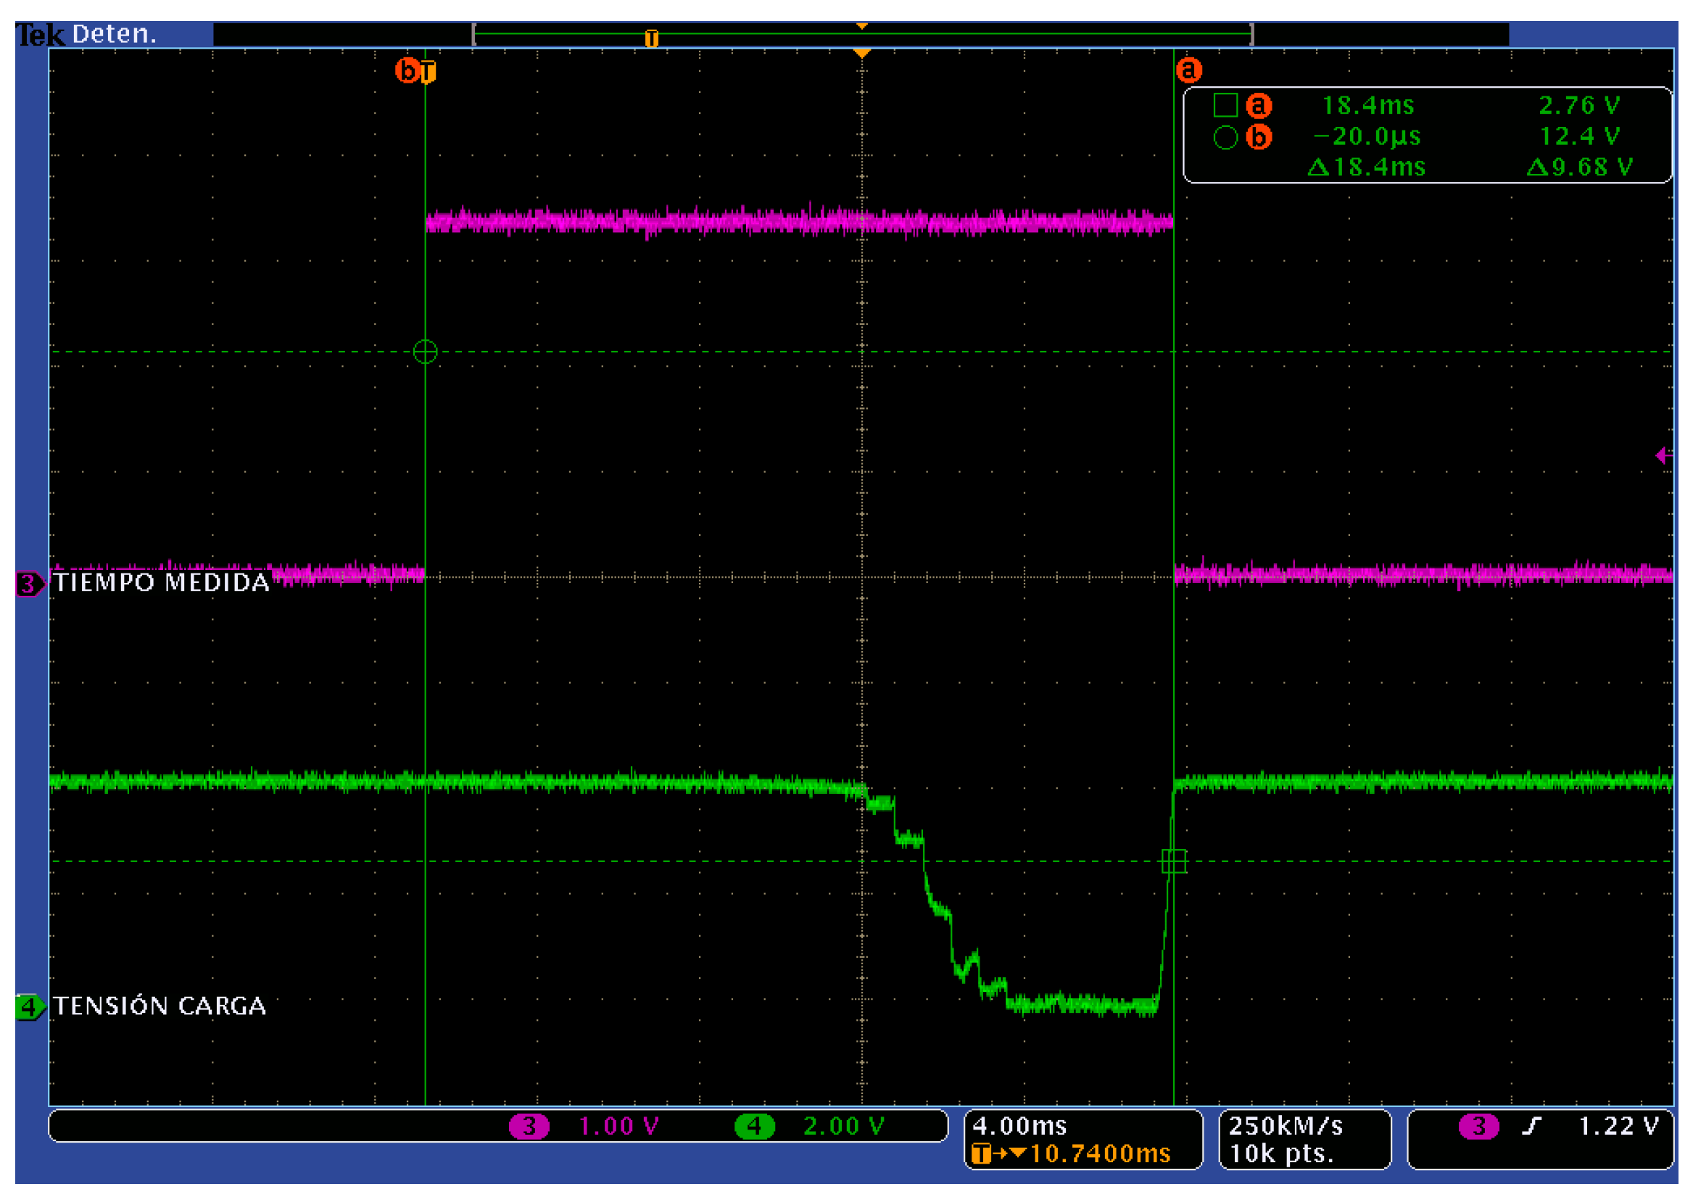
Task: Click the 250kM/s sample rate readout
Action: click(1286, 1126)
